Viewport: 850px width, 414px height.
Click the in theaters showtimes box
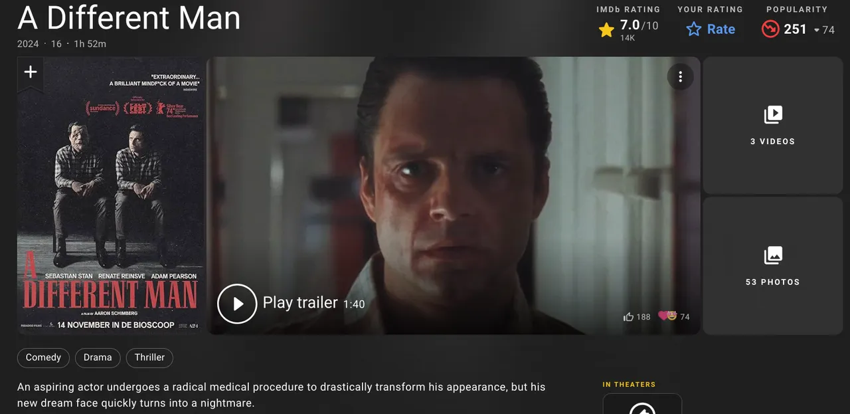[x=642, y=404]
